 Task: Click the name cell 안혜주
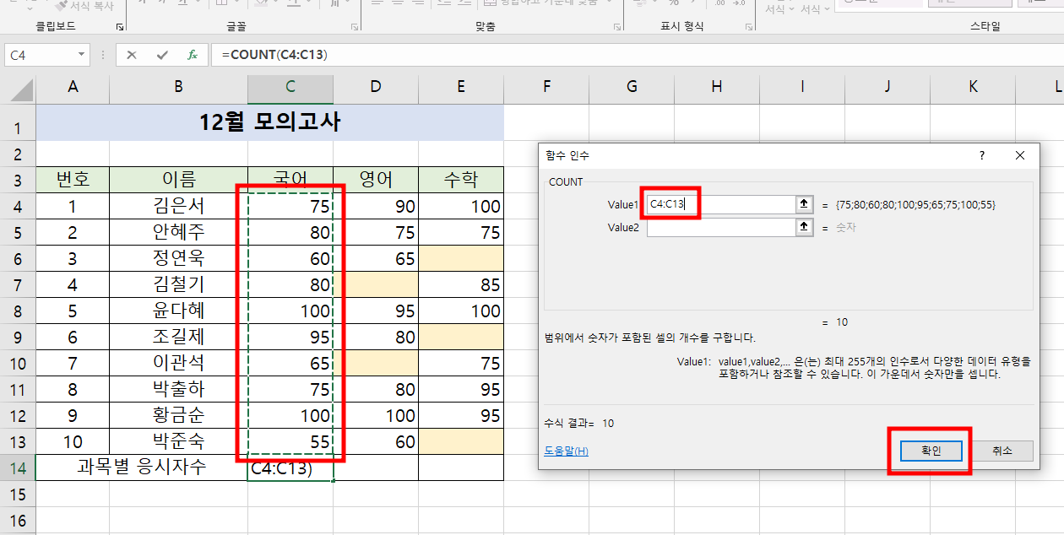click(x=178, y=232)
